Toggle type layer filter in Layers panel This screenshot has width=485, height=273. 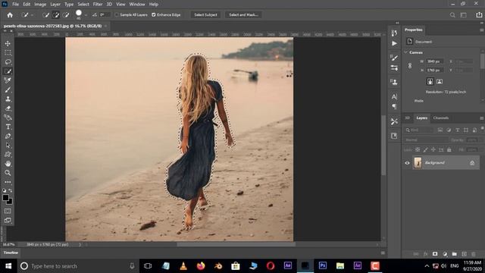[458, 130]
